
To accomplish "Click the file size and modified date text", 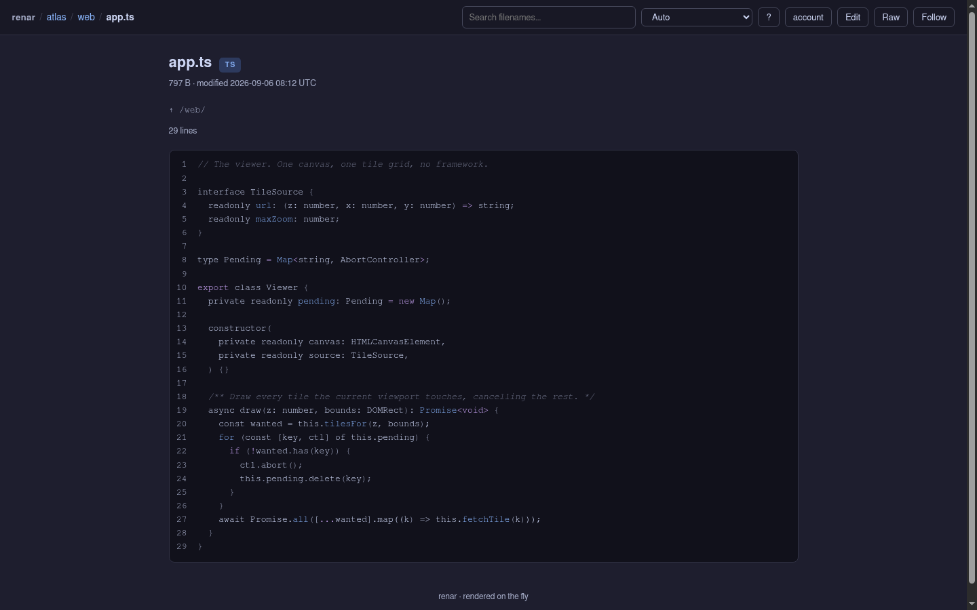I will [242, 83].
